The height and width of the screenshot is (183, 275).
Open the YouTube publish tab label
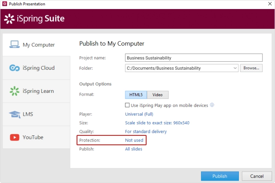coord(33,137)
